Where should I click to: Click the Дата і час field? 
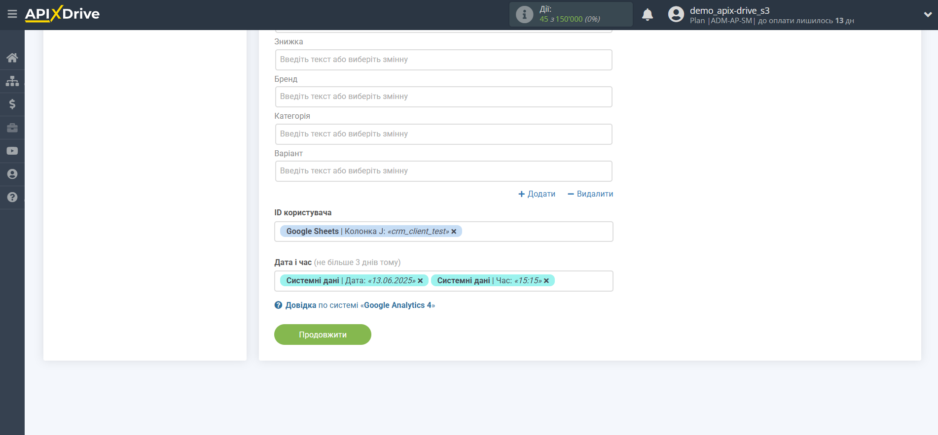point(444,281)
